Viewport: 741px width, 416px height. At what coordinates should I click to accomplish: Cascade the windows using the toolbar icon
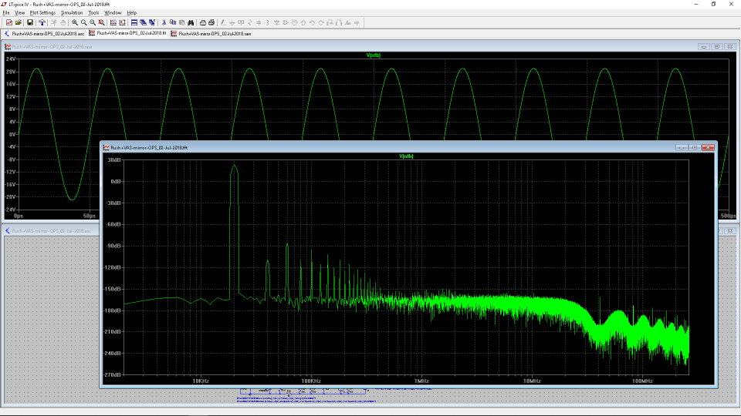click(x=143, y=22)
